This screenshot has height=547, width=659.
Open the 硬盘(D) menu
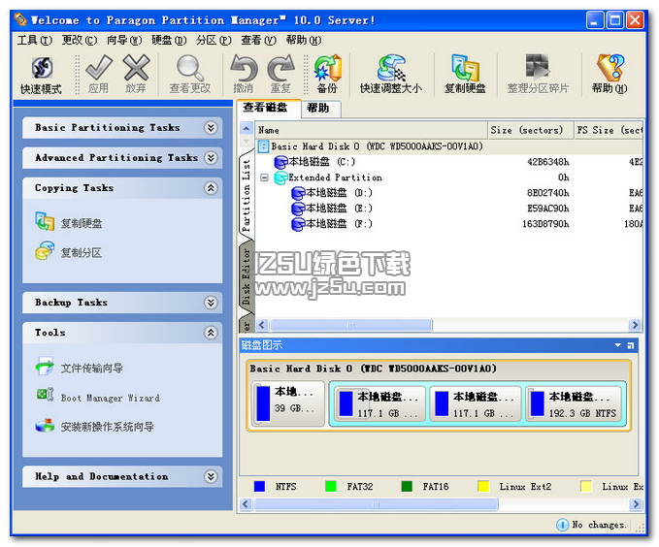tap(169, 41)
